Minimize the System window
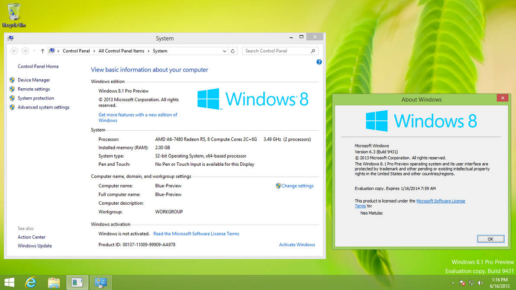 pos(291,37)
